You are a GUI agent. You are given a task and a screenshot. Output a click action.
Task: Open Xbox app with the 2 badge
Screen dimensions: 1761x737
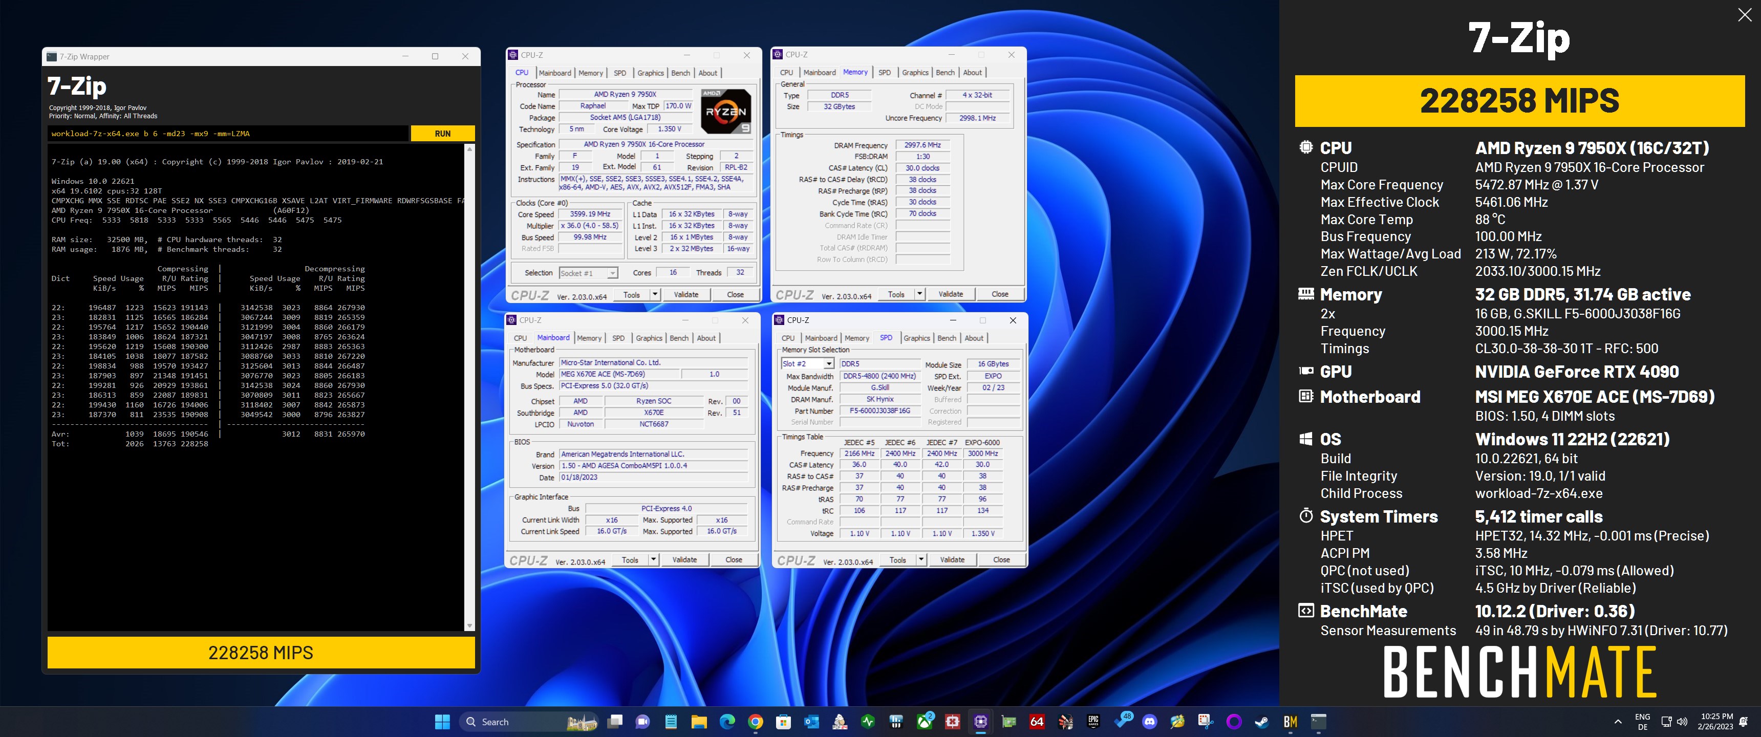[x=925, y=721]
